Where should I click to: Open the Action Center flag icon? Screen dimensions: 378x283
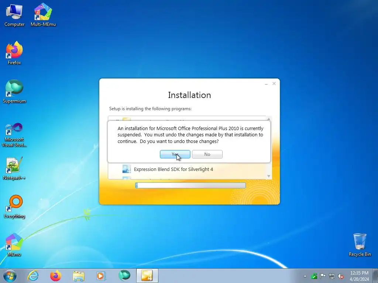[x=323, y=276]
